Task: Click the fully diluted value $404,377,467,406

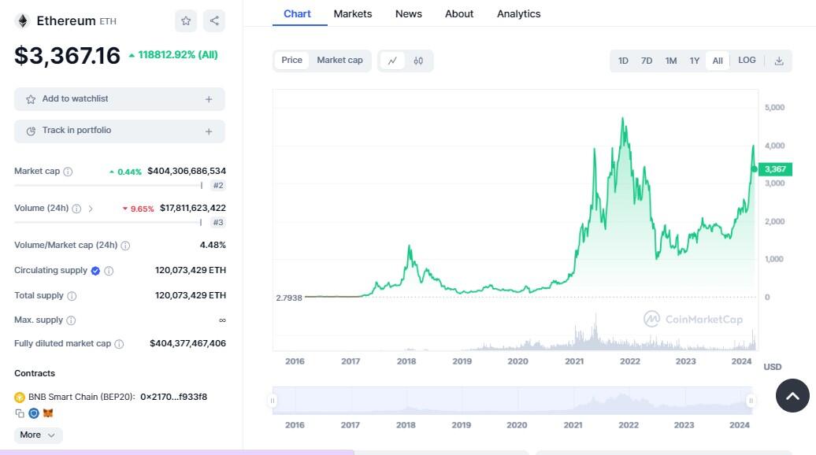Action: coord(188,344)
